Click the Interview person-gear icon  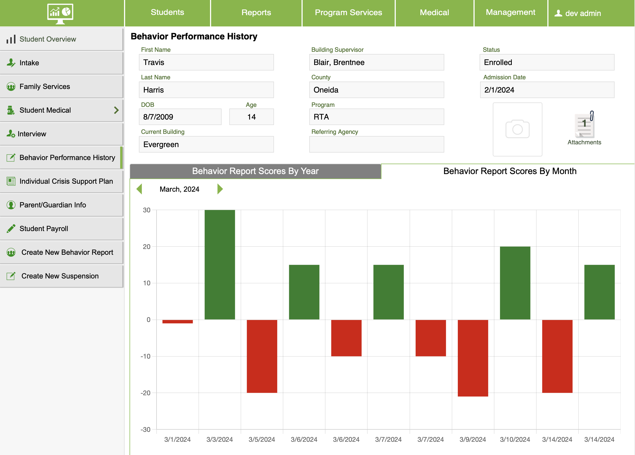click(11, 134)
